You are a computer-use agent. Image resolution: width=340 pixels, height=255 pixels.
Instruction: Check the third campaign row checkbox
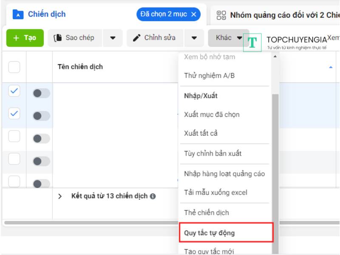click(x=14, y=136)
